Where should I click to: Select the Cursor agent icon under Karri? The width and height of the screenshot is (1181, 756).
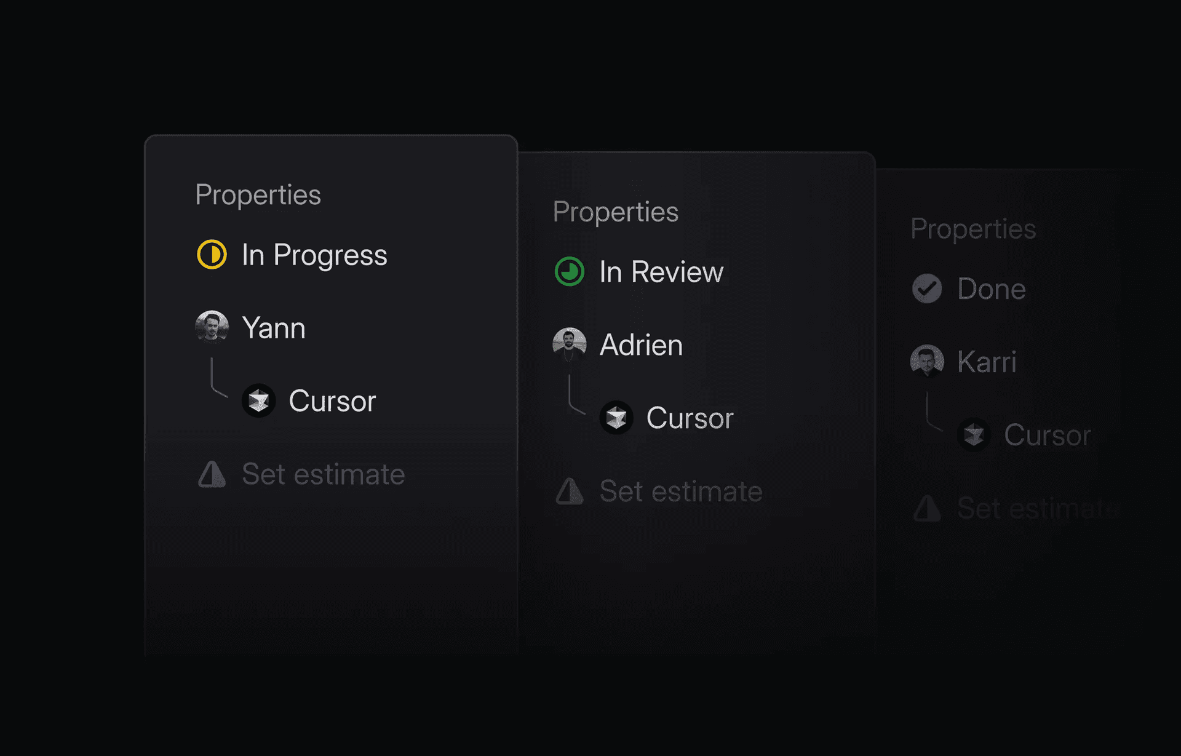pyautogui.click(x=975, y=434)
